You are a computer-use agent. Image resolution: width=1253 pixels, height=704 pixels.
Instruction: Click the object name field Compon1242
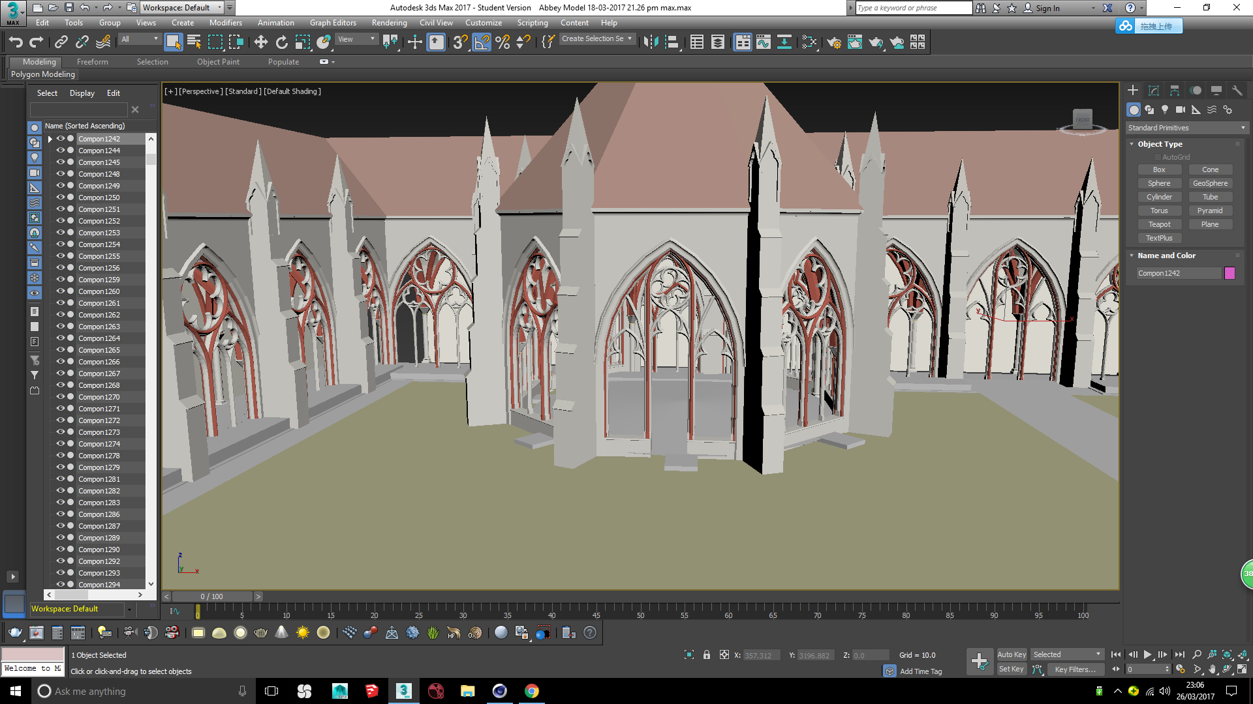click(x=1179, y=273)
